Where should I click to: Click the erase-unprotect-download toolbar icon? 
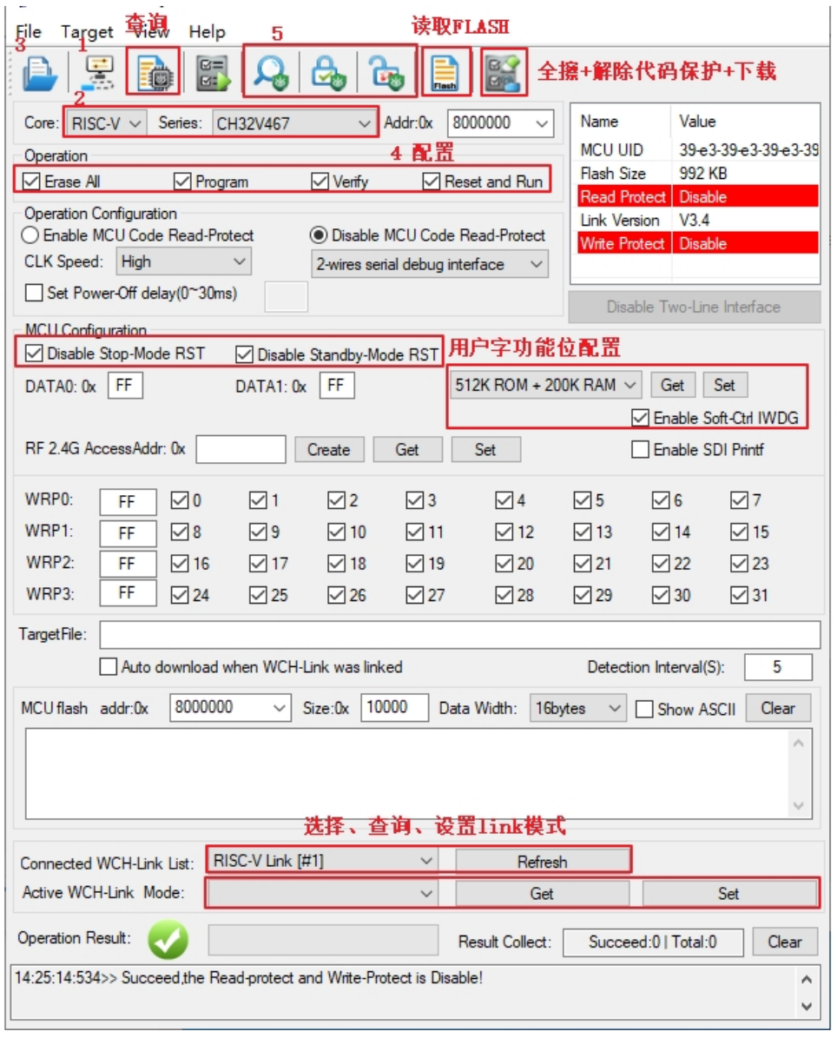[x=502, y=73]
